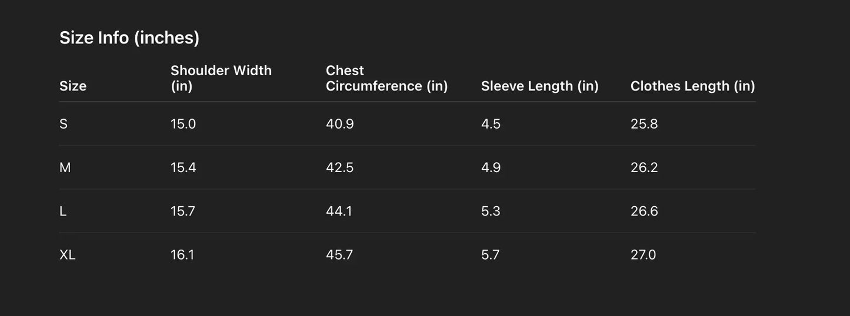This screenshot has height=316, width=850.
Task: Click shoulder width value 15.7
Action: pos(183,211)
